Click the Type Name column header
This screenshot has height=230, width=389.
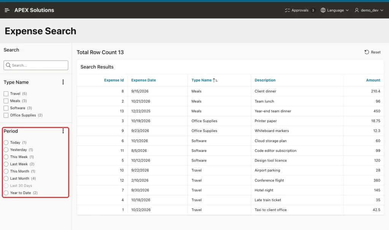click(201, 80)
